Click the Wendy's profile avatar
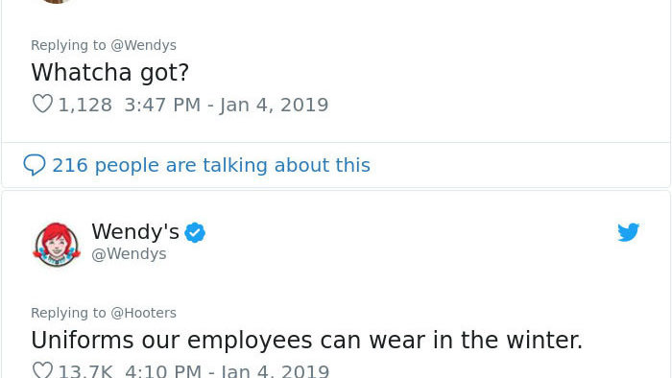Screen dimensions: 672x378 pos(57,245)
